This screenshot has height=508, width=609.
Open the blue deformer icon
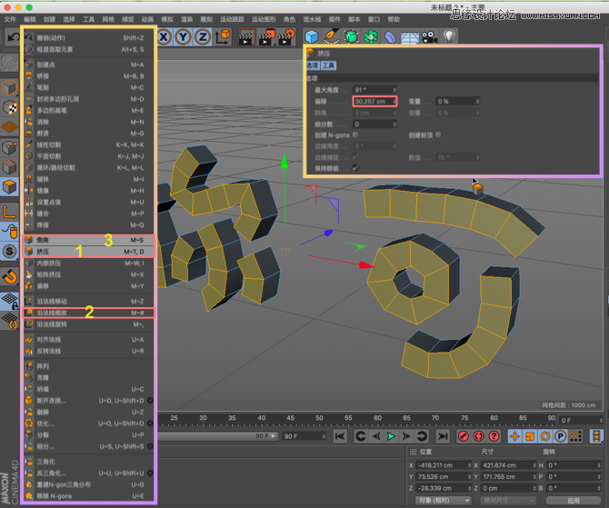390,37
